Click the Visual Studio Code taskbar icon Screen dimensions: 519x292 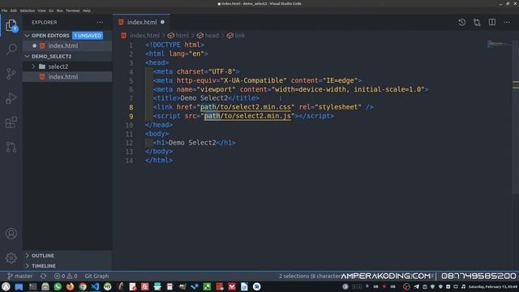95,286
